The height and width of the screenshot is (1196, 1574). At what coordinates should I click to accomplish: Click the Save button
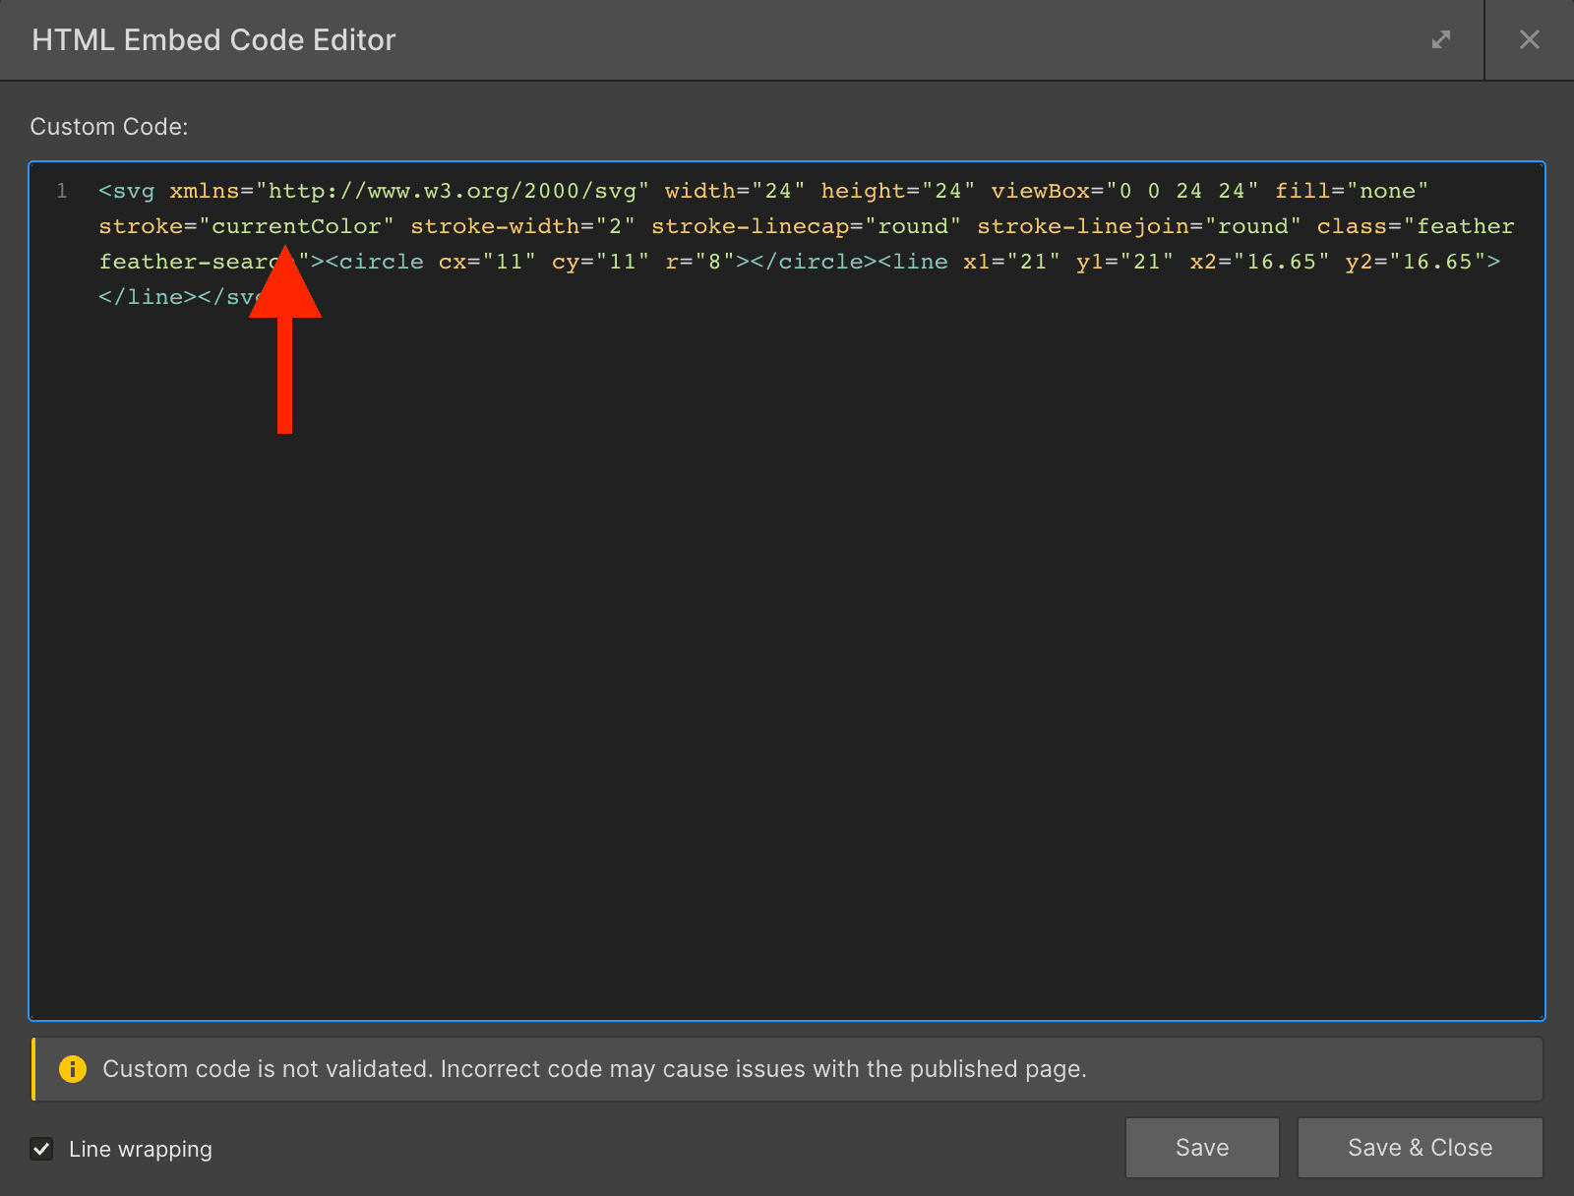[x=1201, y=1147]
